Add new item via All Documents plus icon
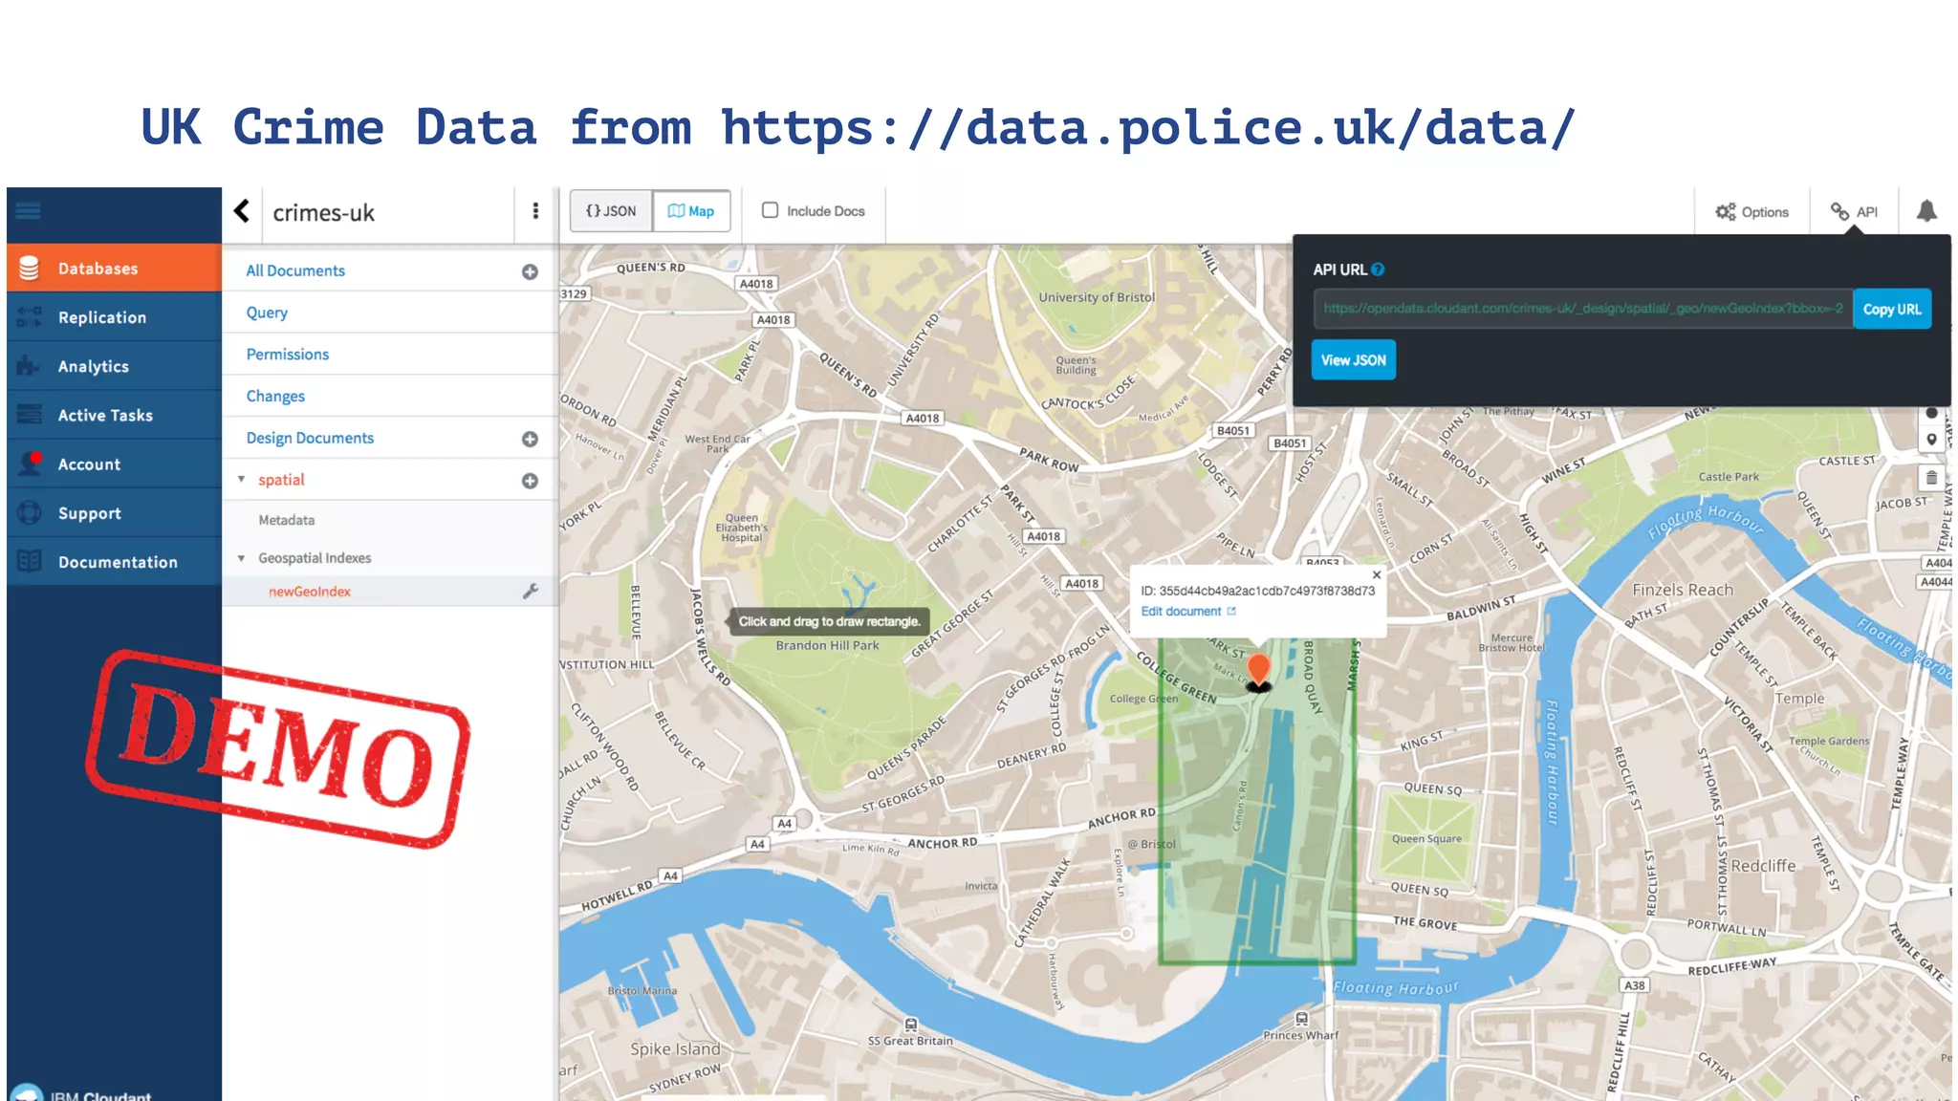This screenshot has height=1101, width=1958. (530, 272)
